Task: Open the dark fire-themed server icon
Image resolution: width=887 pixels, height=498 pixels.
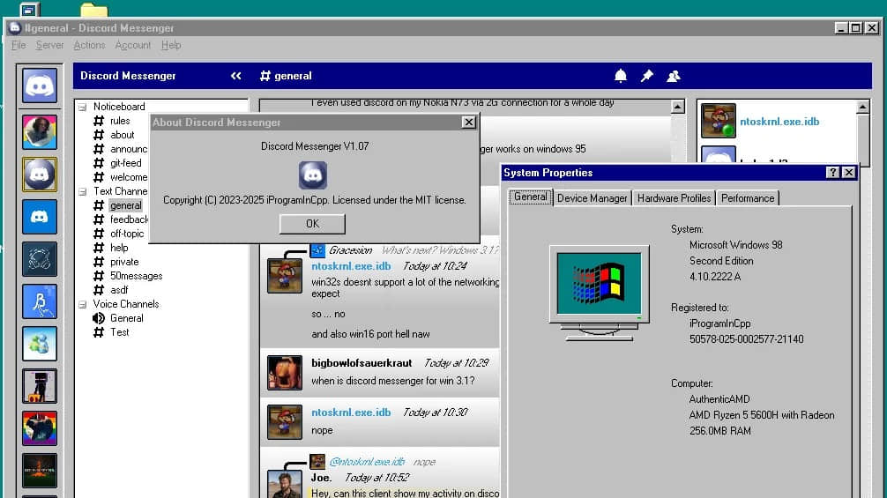Action: pos(40,471)
